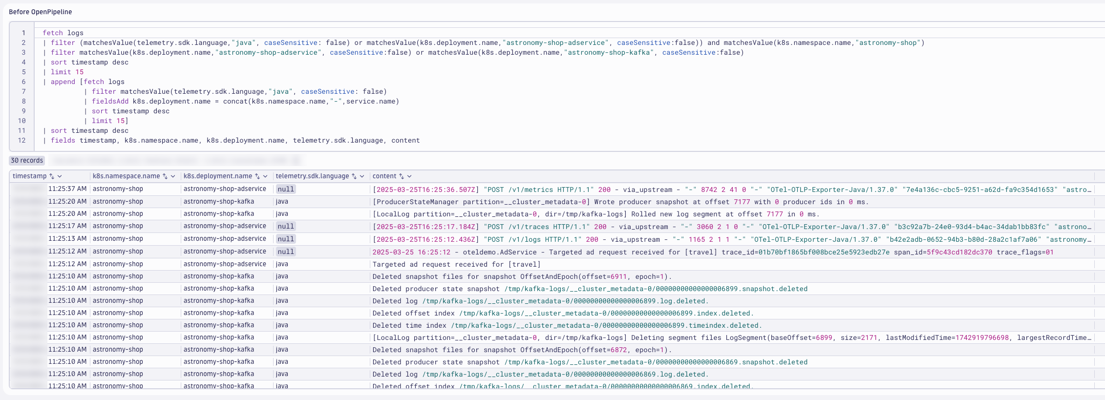This screenshot has width=1105, height=400.
Task: Click the k8s.deployment.name sort arrows icon
Action: (257, 176)
